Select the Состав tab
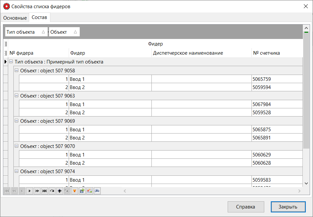 coord(39,18)
